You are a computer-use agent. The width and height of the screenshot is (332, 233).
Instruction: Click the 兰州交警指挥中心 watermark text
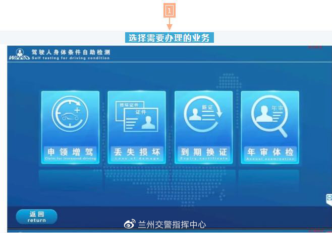172,224
